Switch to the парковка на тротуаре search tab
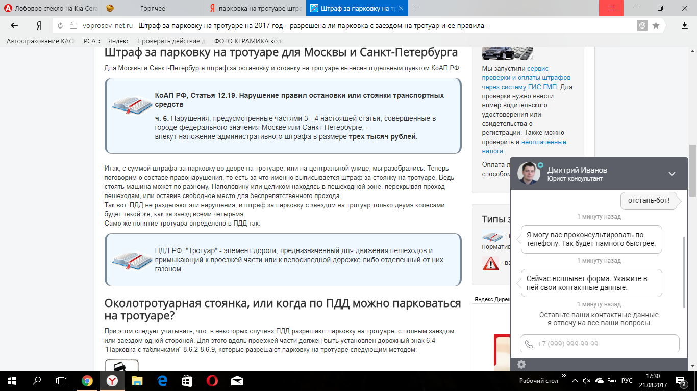The image size is (697, 391). tap(255, 8)
